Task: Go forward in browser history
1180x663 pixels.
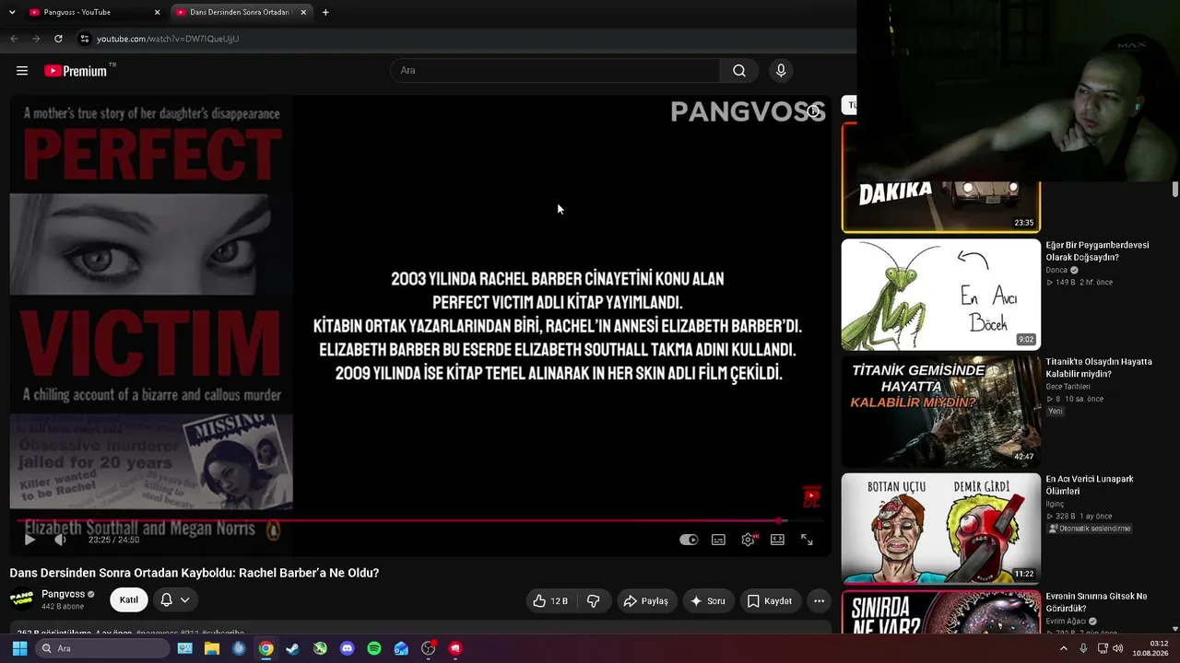Action: pos(36,39)
